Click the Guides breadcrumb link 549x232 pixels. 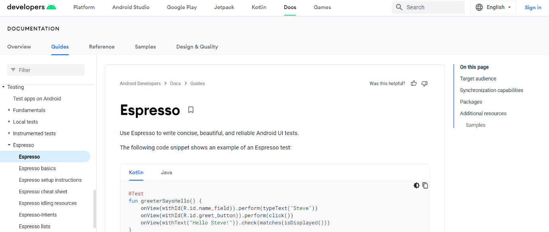tap(197, 83)
